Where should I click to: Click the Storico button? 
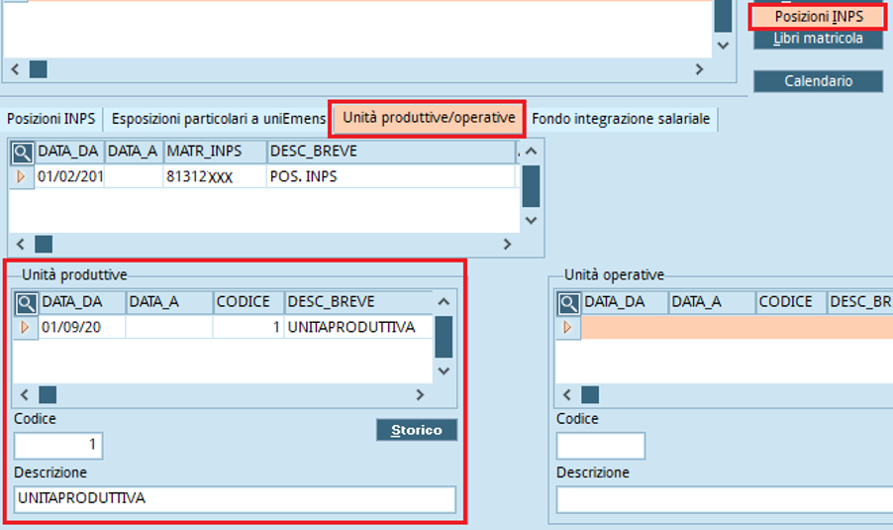click(417, 430)
